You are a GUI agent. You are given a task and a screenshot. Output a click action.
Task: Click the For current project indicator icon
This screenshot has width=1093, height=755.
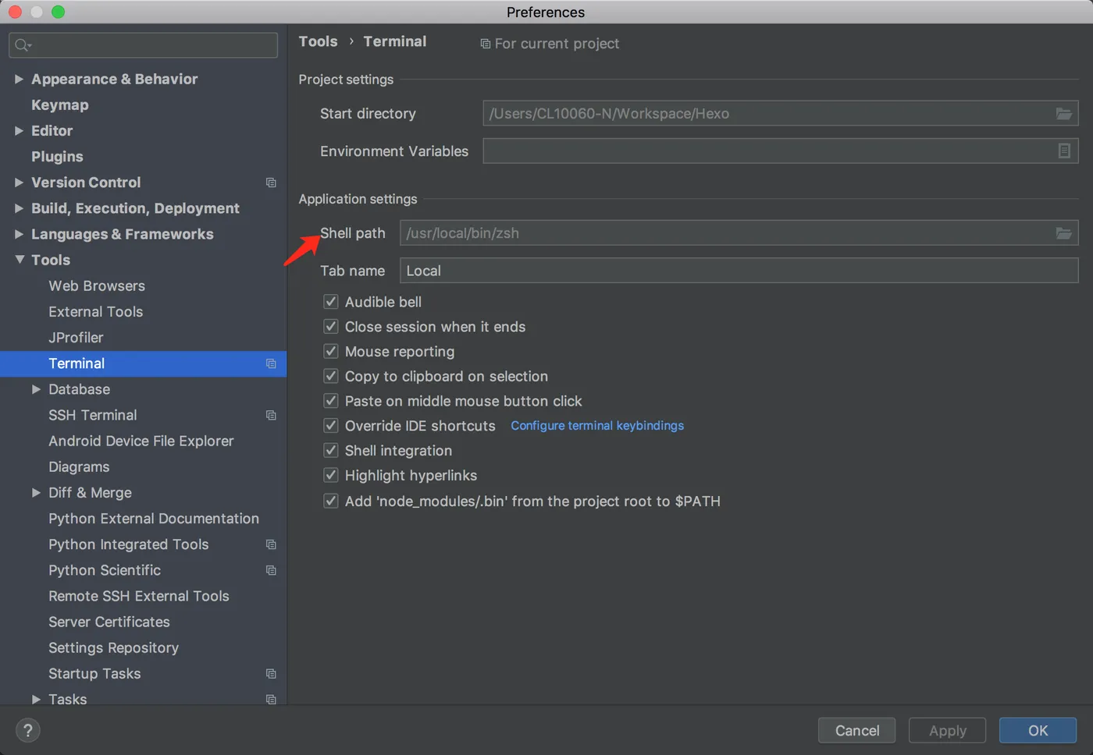pyautogui.click(x=486, y=44)
